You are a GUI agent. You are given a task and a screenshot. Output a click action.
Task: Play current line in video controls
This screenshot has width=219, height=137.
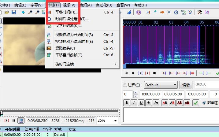[6, 120]
